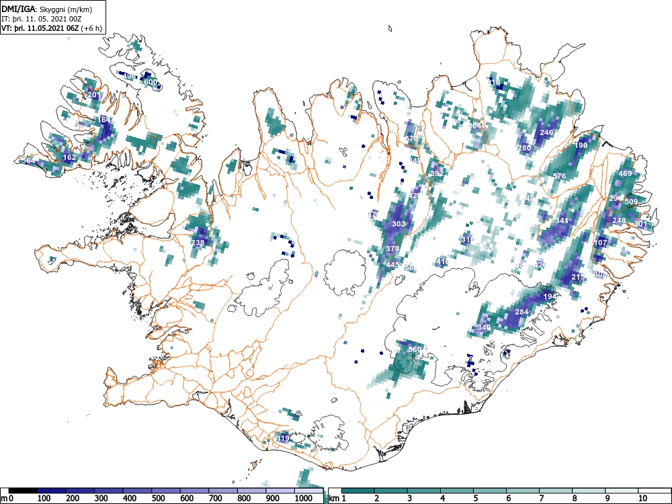Viewport: 672px width, 504px height.
Task: Click visibility value 164 on map
Action: click(104, 120)
